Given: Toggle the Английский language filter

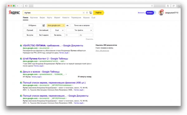Looking at the screenshot, I should [x=44, y=30].
